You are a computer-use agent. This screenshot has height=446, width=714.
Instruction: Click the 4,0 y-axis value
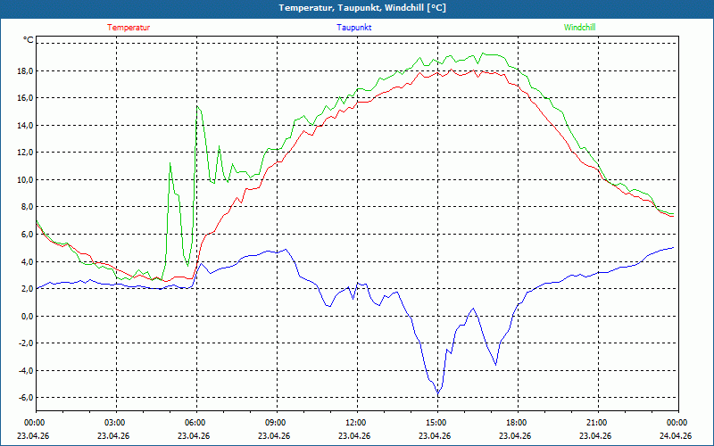pos(28,261)
